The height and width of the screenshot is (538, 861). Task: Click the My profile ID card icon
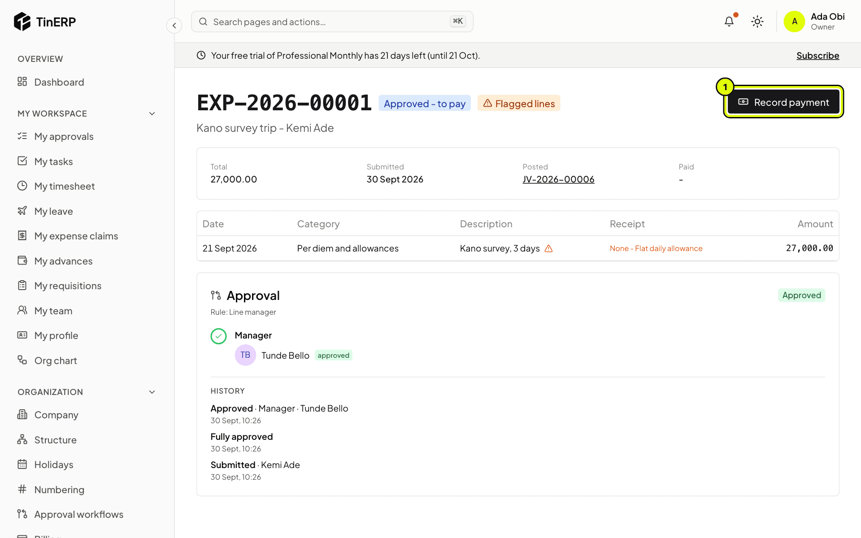22,335
